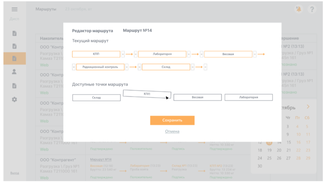326x185 pixels.
Task: Select Лаборатория node in current route
Action: pos(162,54)
